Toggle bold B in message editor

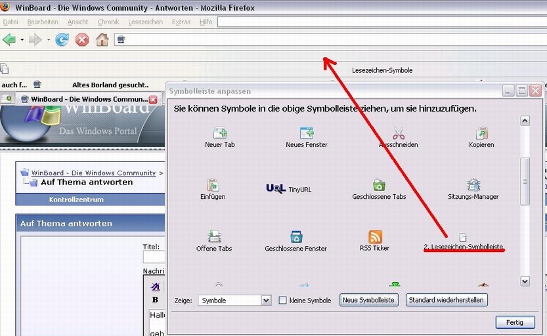tap(155, 300)
